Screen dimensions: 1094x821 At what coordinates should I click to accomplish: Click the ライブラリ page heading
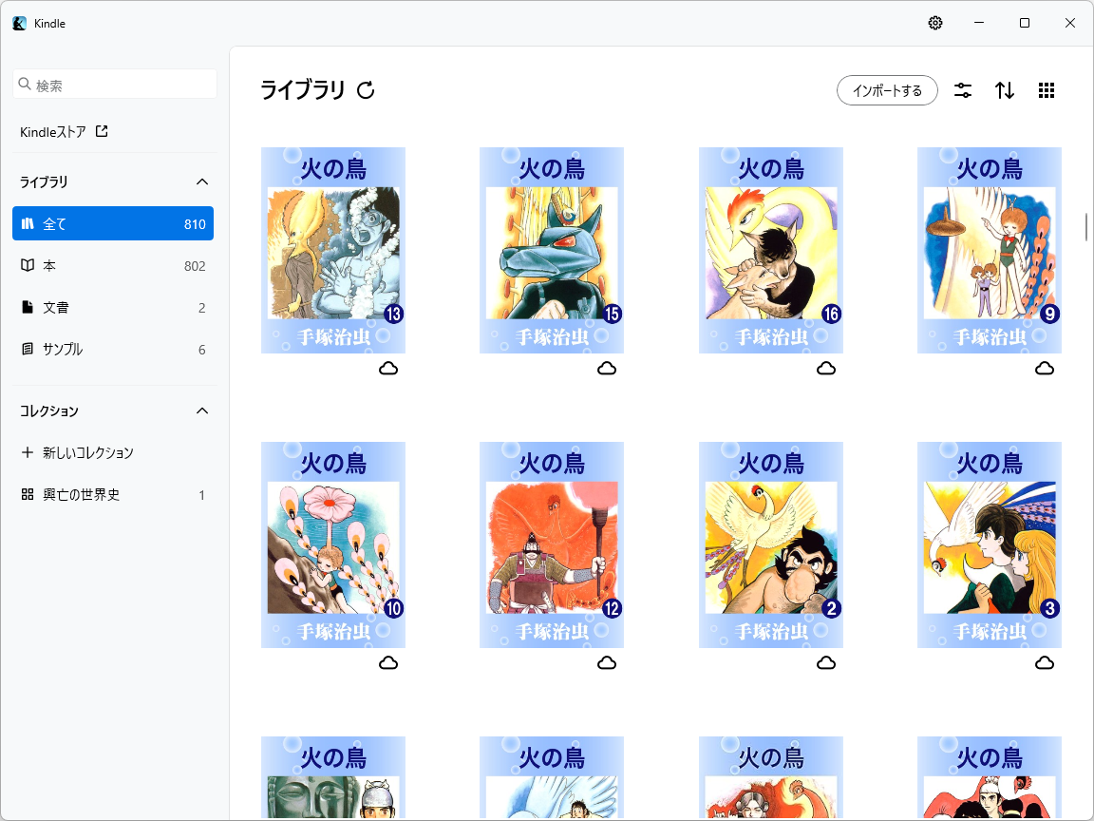click(x=302, y=90)
